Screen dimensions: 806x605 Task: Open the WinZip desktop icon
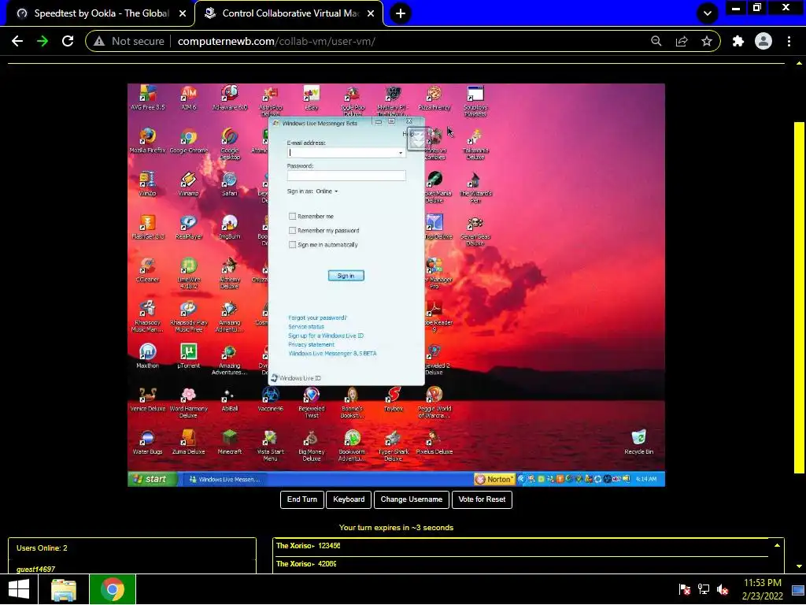[x=147, y=184]
